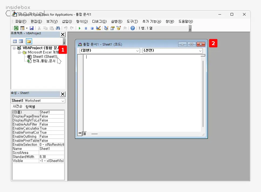Click the Reset stop square icon

click(x=92, y=28)
